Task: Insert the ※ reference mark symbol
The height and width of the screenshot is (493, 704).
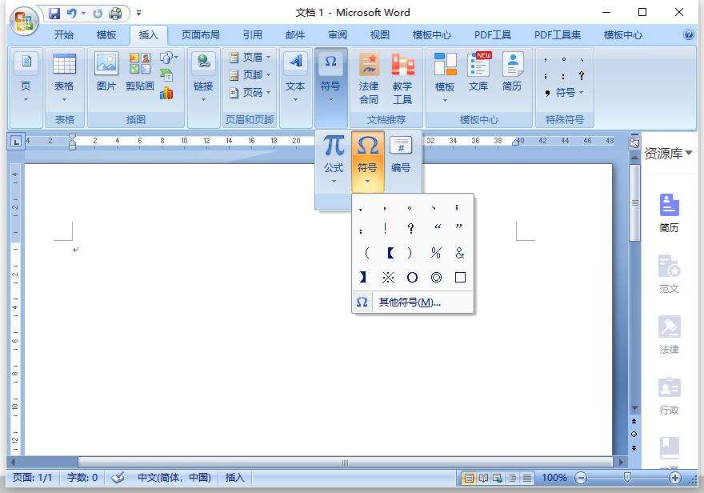Action: (388, 278)
